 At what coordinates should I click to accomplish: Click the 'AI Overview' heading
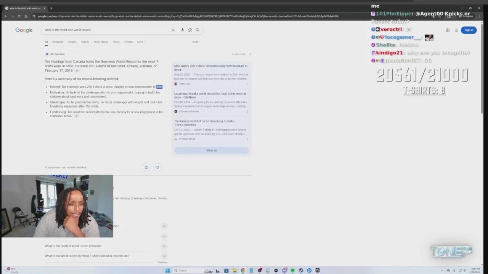click(x=57, y=54)
